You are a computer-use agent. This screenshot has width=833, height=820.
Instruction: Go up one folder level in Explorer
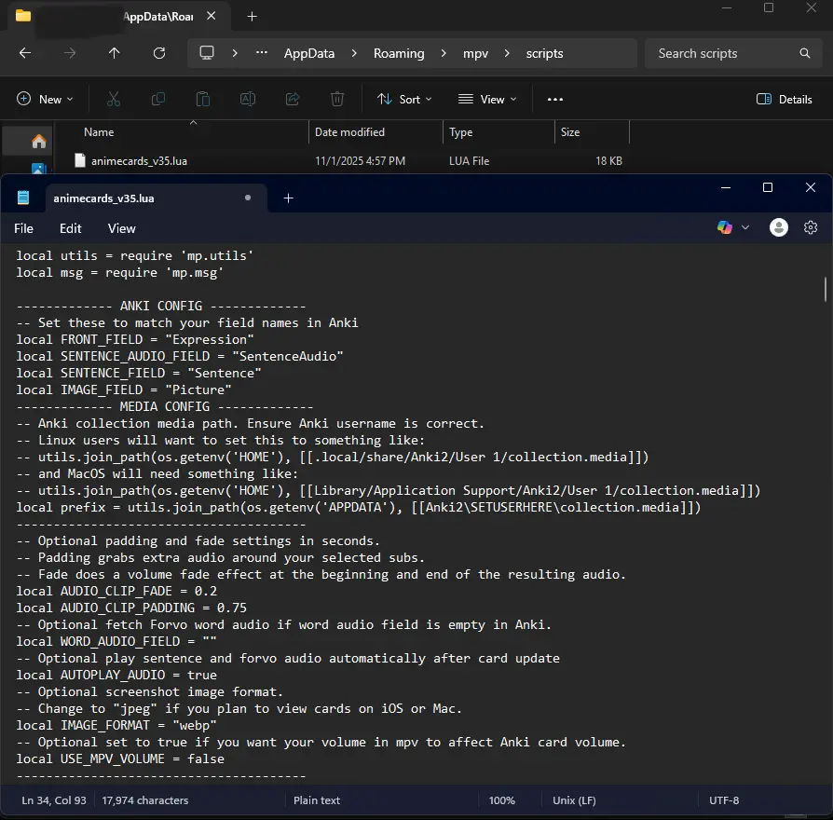(x=115, y=53)
